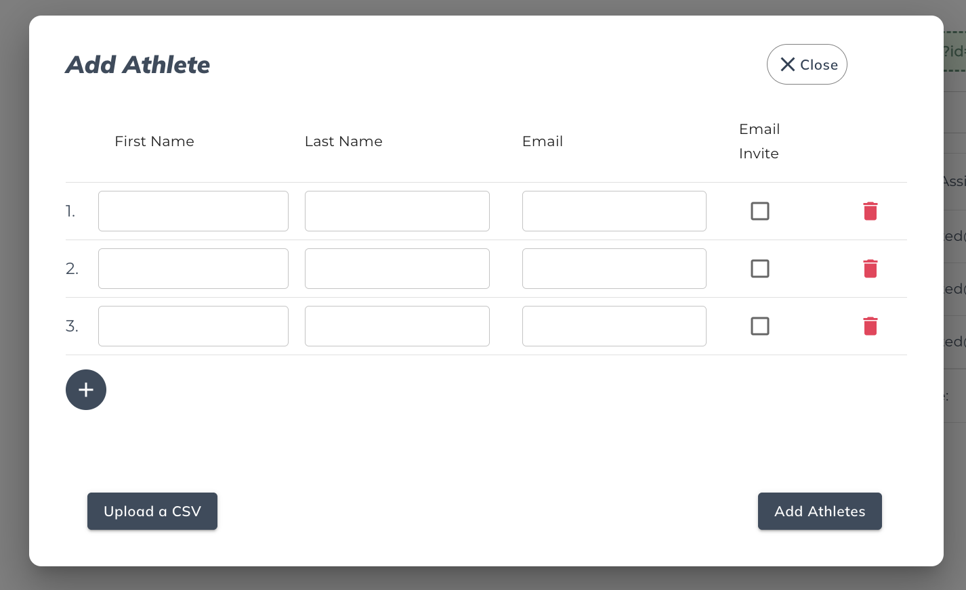Image resolution: width=966 pixels, height=590 pixels.
Task: Delete athlete row 1 with trash icon
Action: (x=870, y=211)
